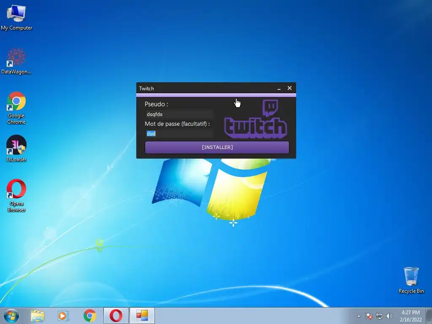Open the network status tray icon
This screenshot has height=324, width=432.
tap(379, 316)
